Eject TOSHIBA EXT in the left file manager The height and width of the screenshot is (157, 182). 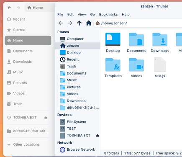(46, 118)
